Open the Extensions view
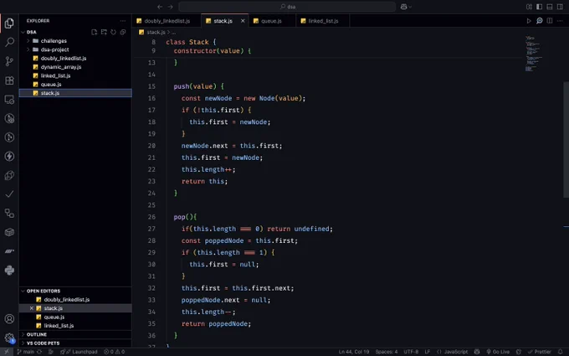Screen dimensions: 569x356 tap(9, 80)
